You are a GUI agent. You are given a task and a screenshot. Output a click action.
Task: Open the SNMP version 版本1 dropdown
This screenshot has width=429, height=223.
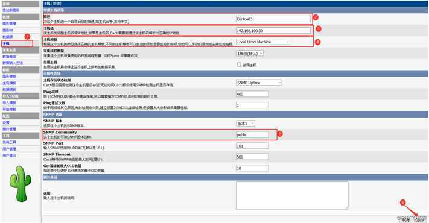[246, 124]
